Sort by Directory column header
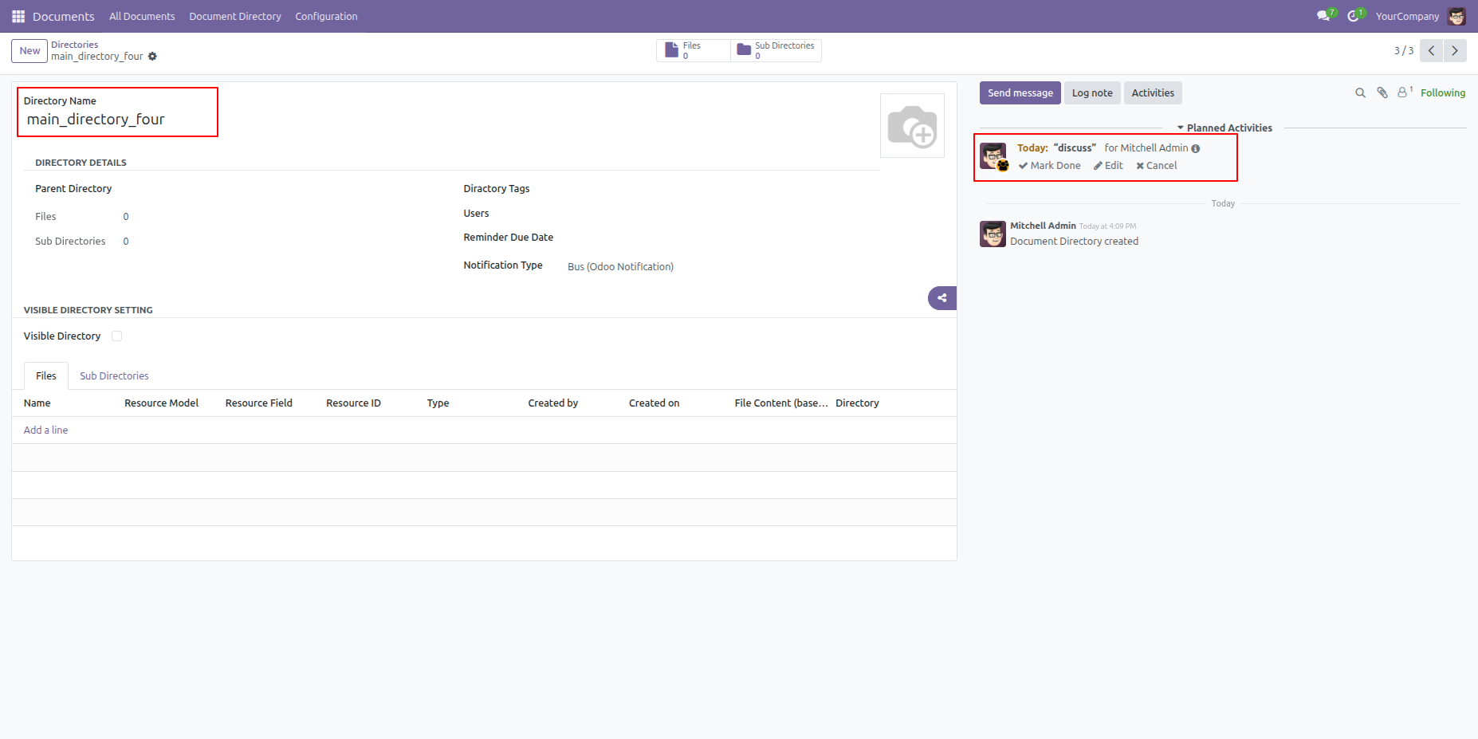Viewport: 1478px width, 739px height. (x=857, y=403)
